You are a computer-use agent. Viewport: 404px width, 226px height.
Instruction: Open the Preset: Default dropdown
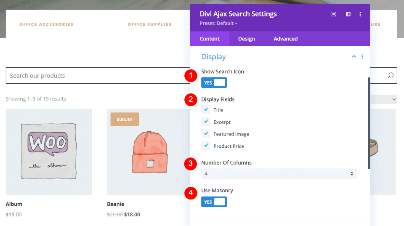(x=218, y=24)
